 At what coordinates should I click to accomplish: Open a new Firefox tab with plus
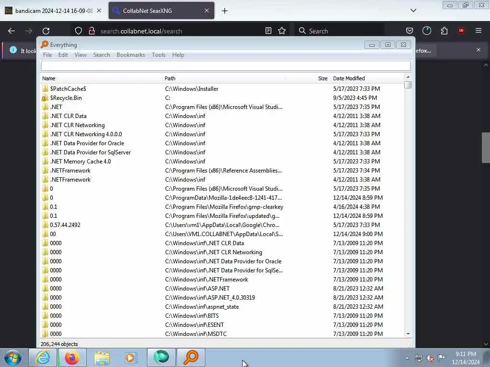tap(225, 11)
